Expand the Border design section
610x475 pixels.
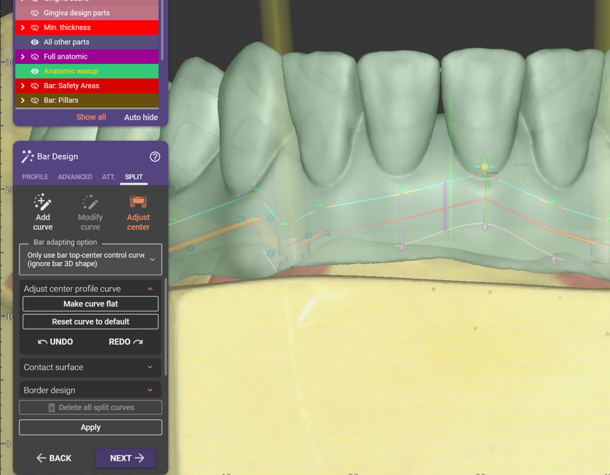point(90,389)
